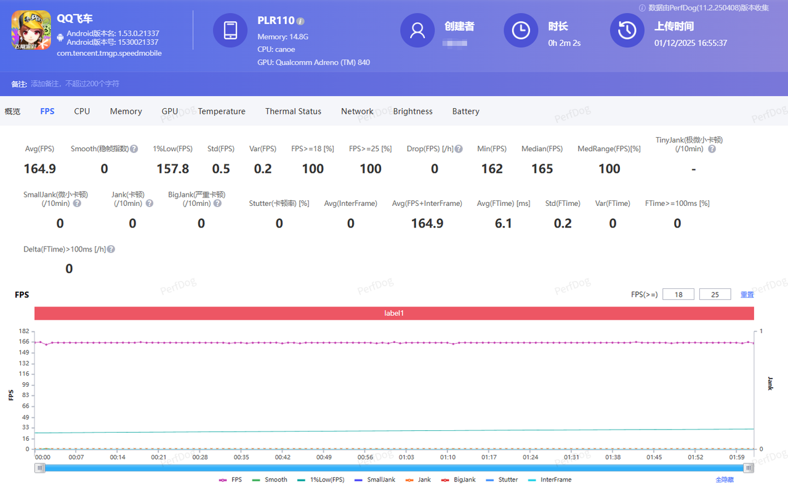Click the Android版本号: 1530021337 text

(x=113, y=42)
